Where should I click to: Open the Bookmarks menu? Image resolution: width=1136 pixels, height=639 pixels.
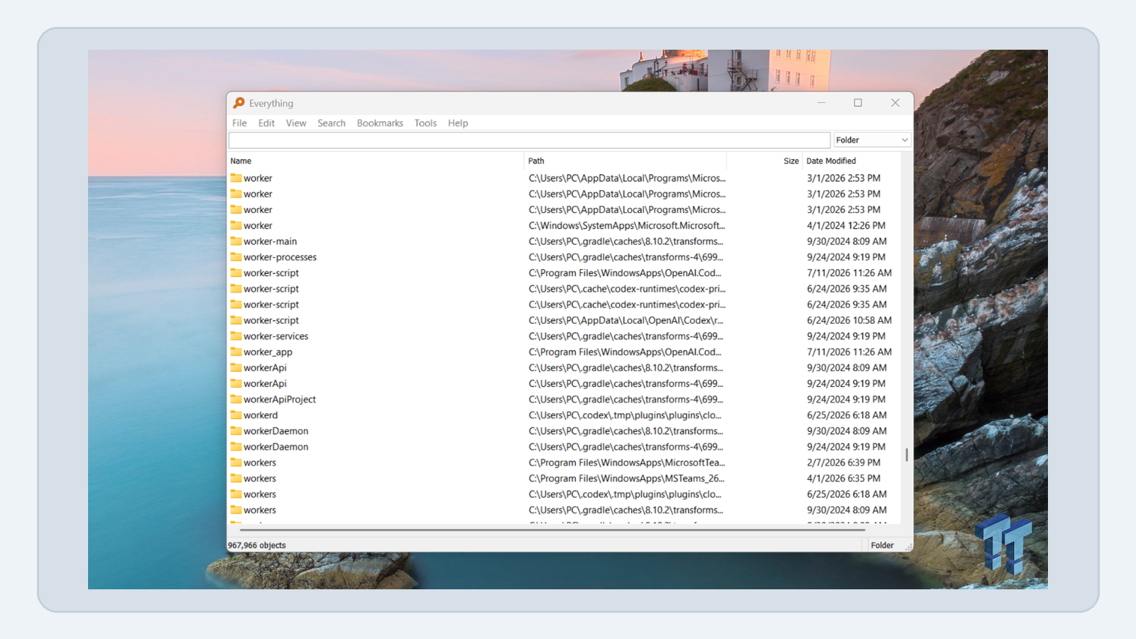point(380,123)
